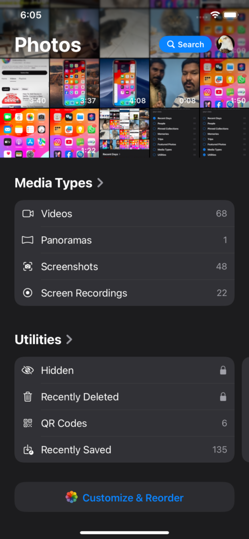Click the lock beside Recently Deleted
The width and height of the screenshot is (249, 539).
tap(223, 397)
